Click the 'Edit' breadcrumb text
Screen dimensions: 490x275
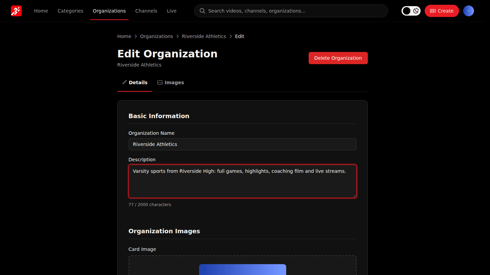coord(240,36)
